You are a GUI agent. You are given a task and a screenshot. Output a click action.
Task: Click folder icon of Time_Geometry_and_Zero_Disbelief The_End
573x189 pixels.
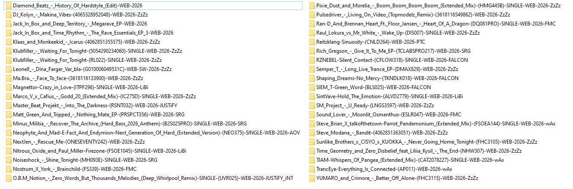coord(312,151)
